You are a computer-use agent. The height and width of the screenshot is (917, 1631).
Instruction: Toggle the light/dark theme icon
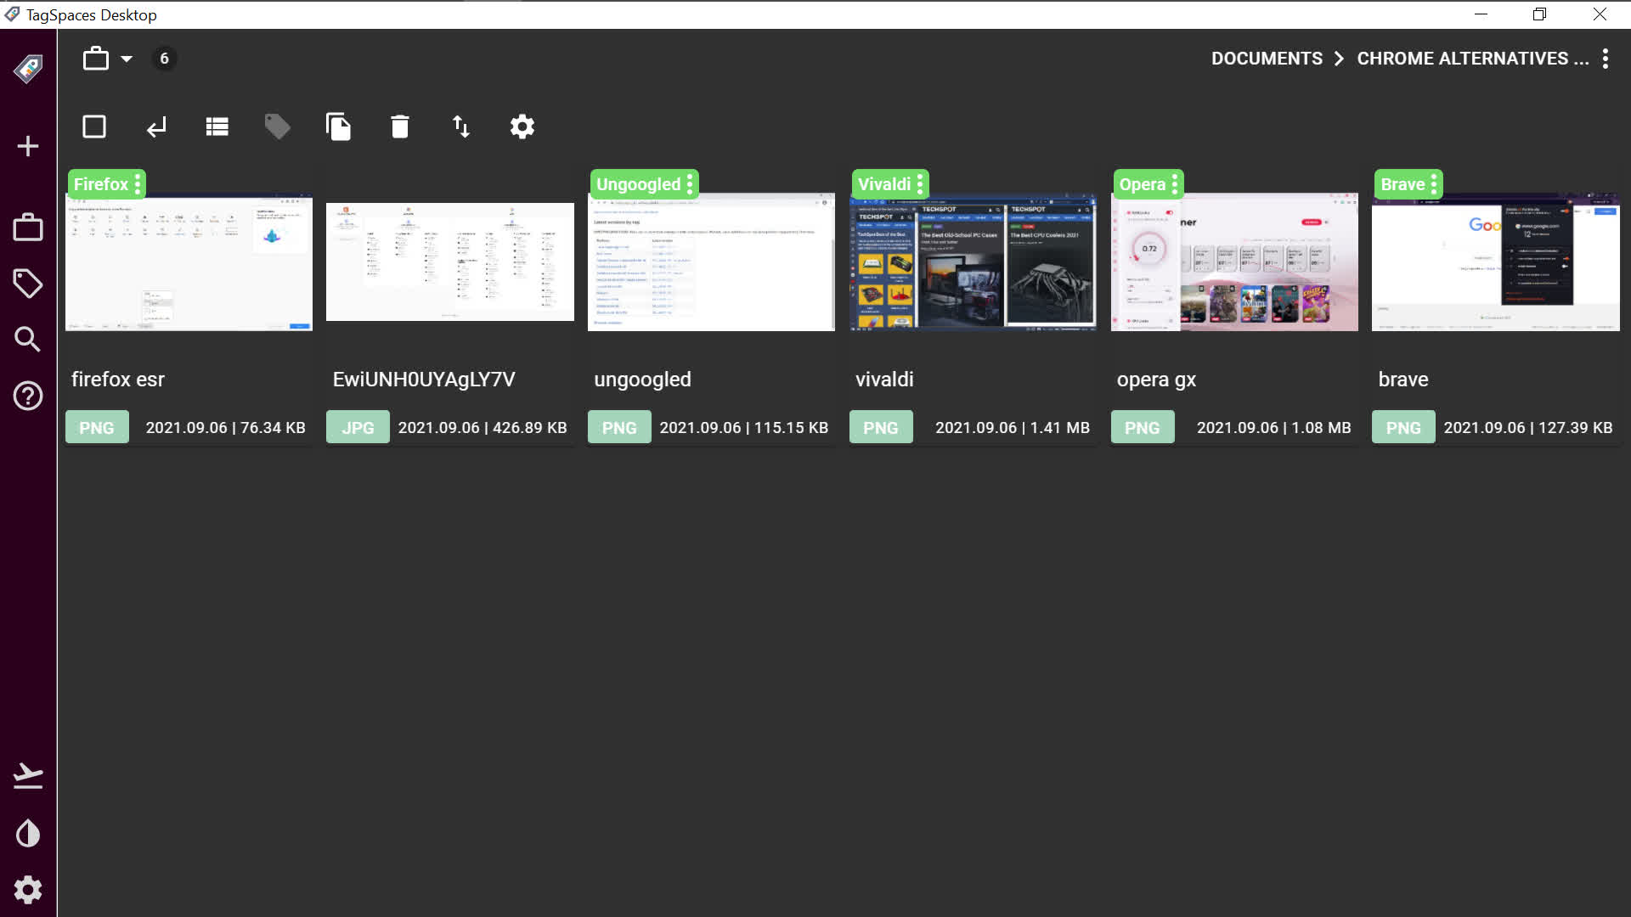[28, 834]
